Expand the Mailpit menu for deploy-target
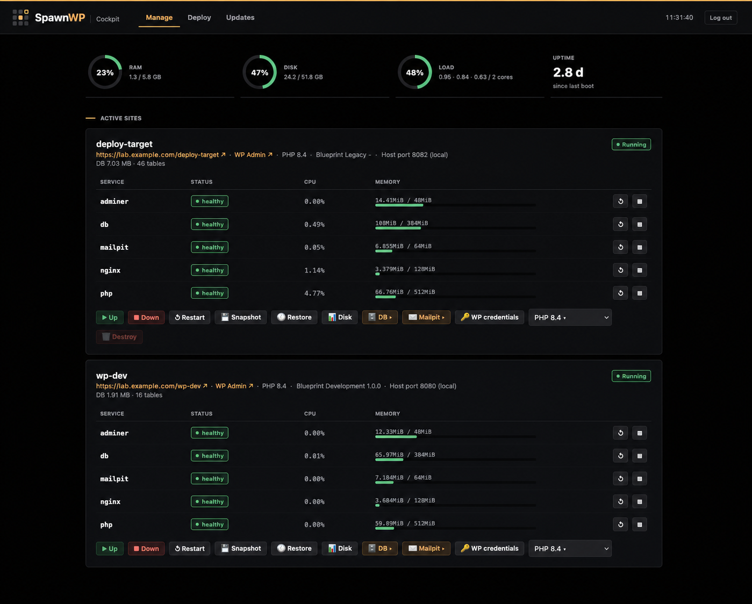752x604 pixels. coord(426,318)
